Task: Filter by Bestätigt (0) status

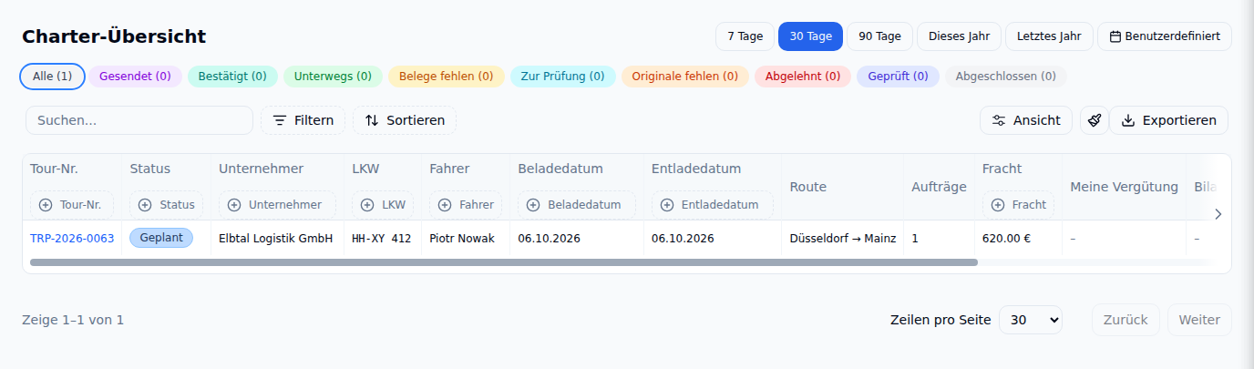Action: click(232, 77)
